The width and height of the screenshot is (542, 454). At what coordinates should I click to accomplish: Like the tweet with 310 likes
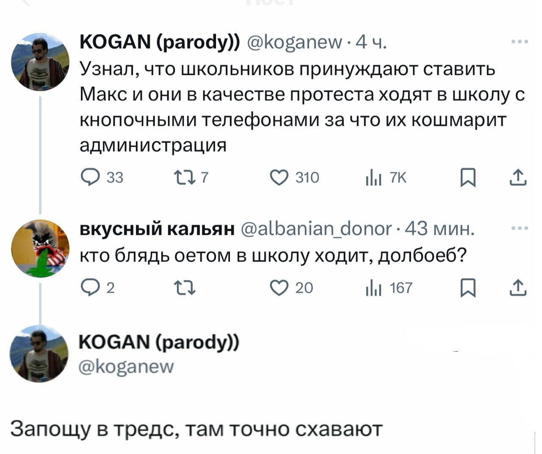279,178
